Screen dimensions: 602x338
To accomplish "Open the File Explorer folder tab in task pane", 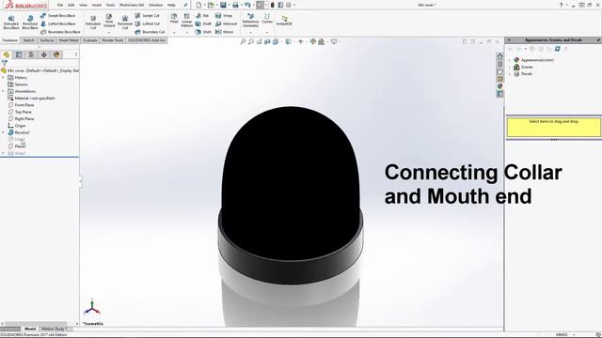I will [499, 71].
